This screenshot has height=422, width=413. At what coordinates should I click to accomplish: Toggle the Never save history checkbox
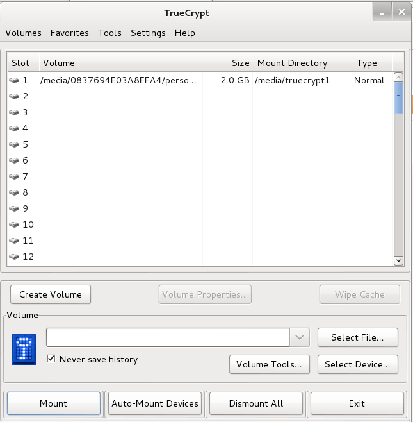pyautogui.click(x=51, y=359)
